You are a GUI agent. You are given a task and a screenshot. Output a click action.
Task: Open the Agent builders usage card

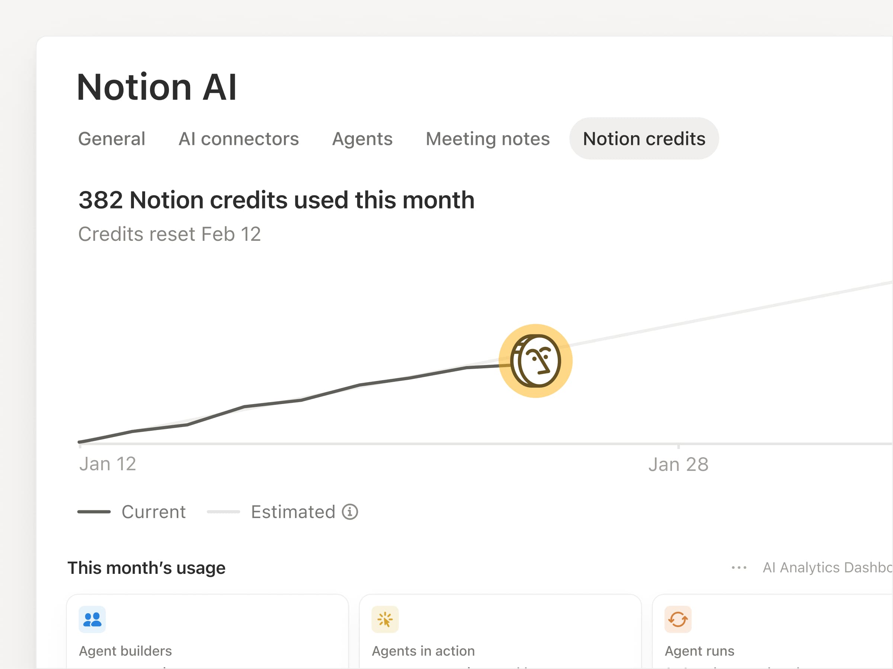(x=207, y=637)
